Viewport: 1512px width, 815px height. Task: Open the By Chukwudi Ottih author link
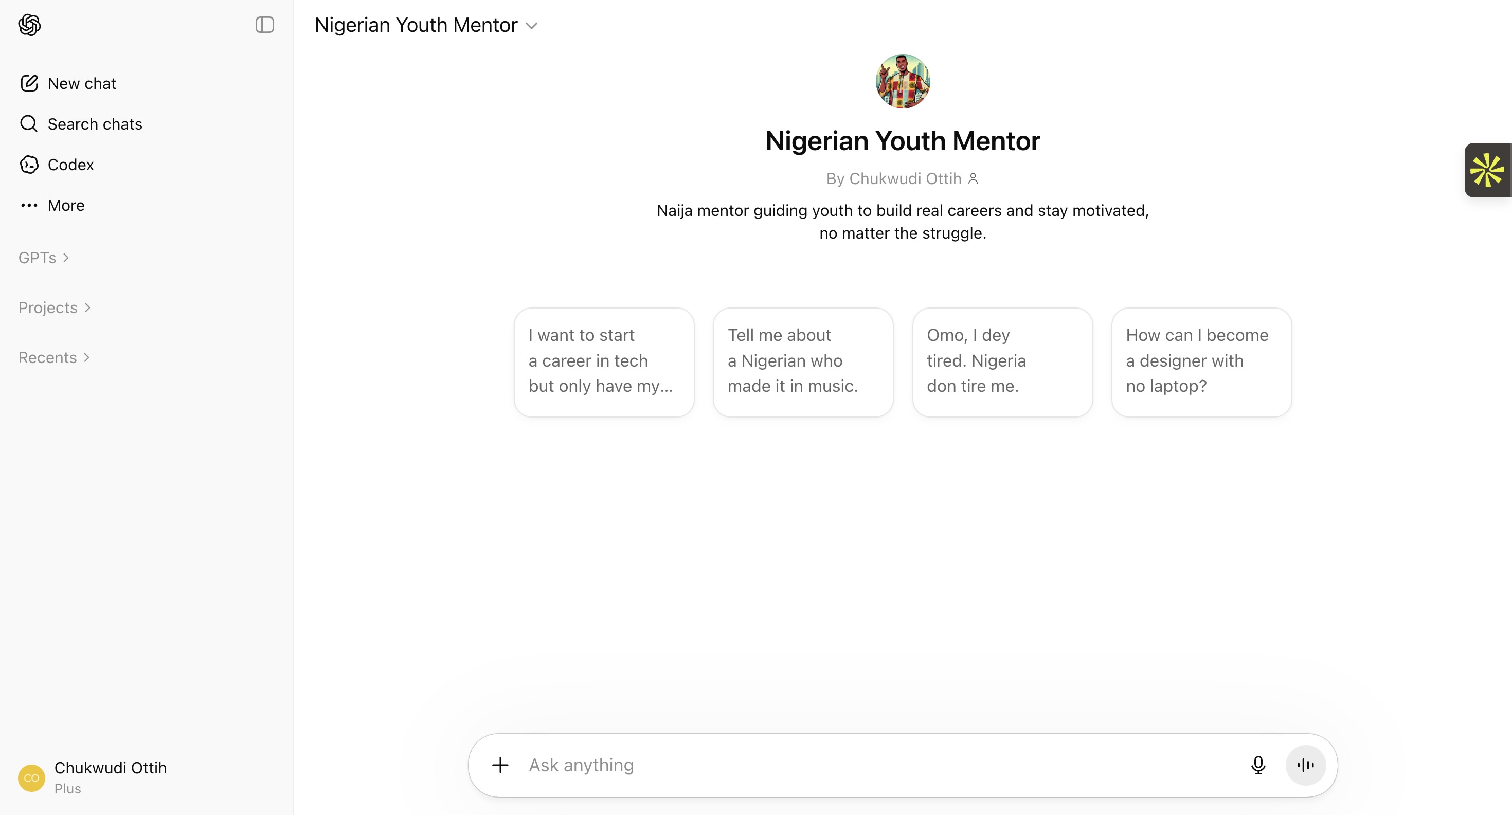(894, 178)
